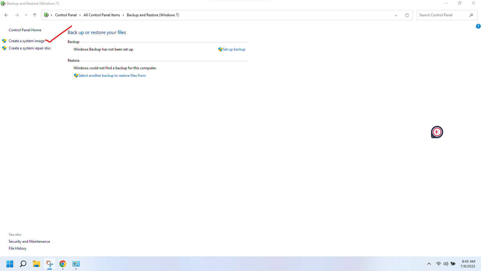This screenshot has height=271, width=481.
Task: Expand chevron before Control Panel breadcrumb
Action: (x=51, y=15)
